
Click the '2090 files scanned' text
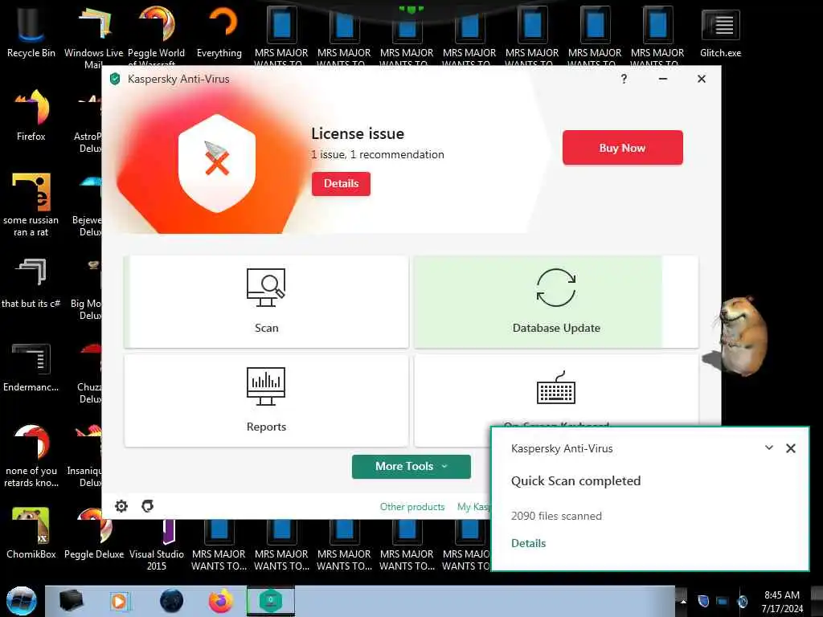click(556, 517)
